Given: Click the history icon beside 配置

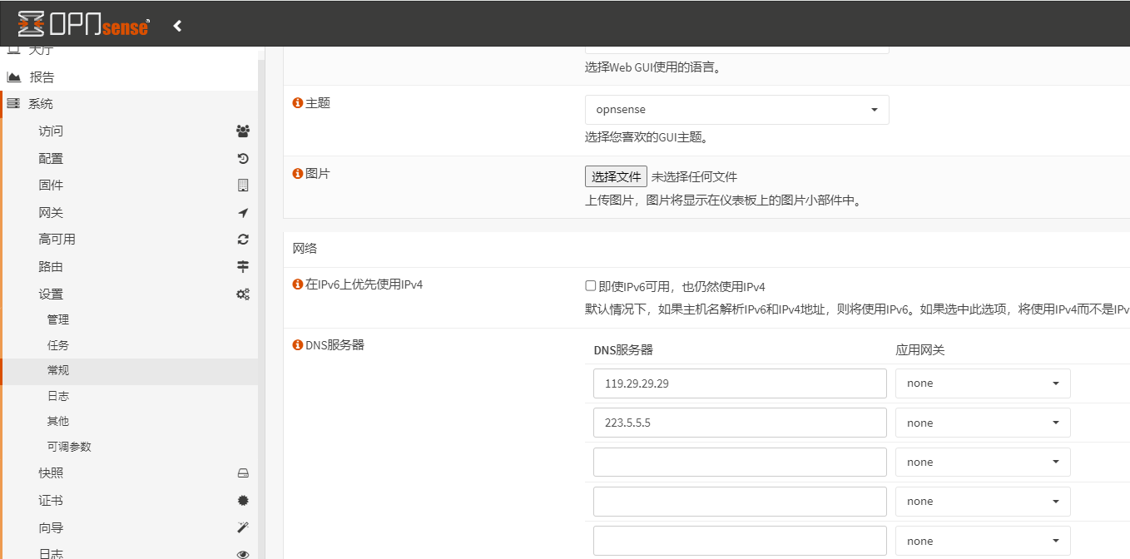Looking at the screenshot, I should point(243,158).
